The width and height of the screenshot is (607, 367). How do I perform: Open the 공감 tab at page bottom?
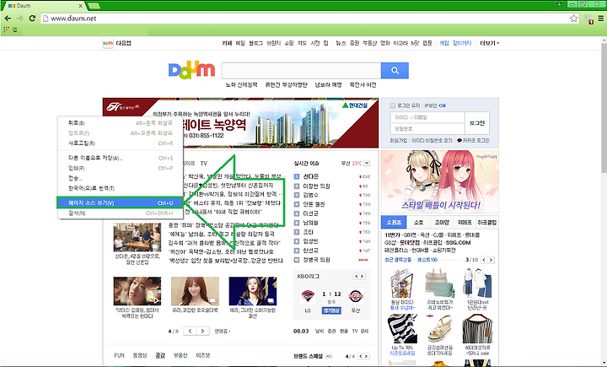tap(160, 355)
